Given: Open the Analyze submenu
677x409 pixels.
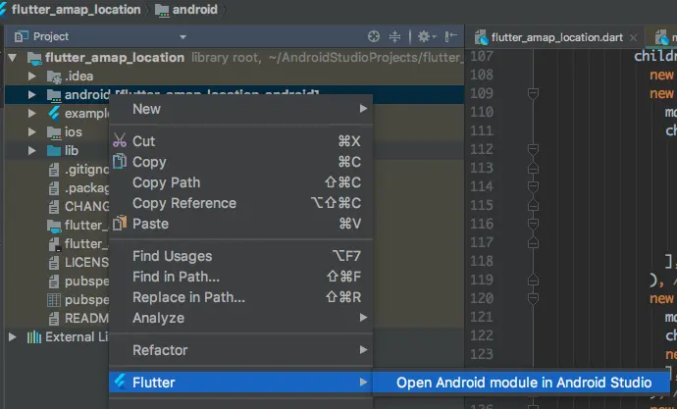Looking at the screenshot, I should (x=240, y=318).
